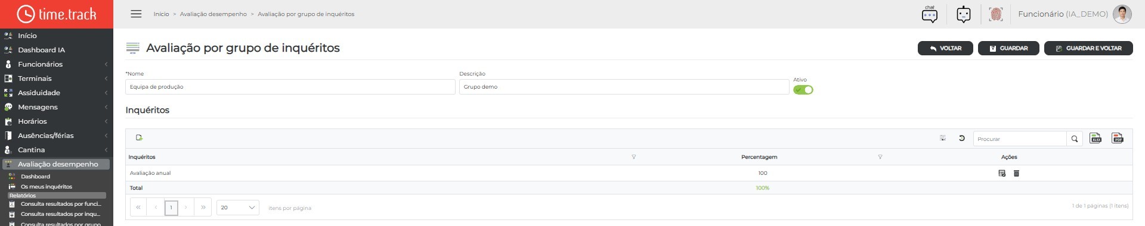Expand Ausências/férias sidebar menu
The image size is (1145, 226).
point(56,136)
